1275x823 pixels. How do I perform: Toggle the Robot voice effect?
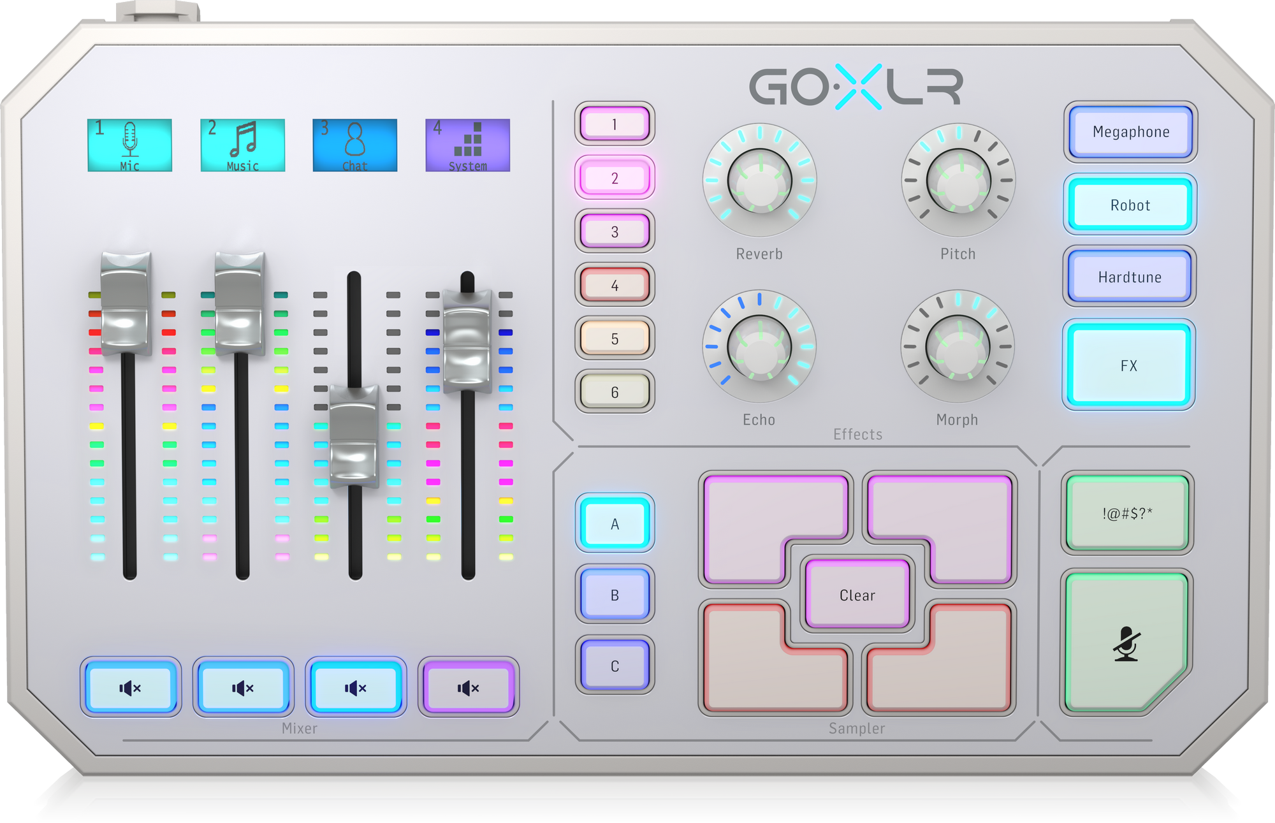[1130, 205]
